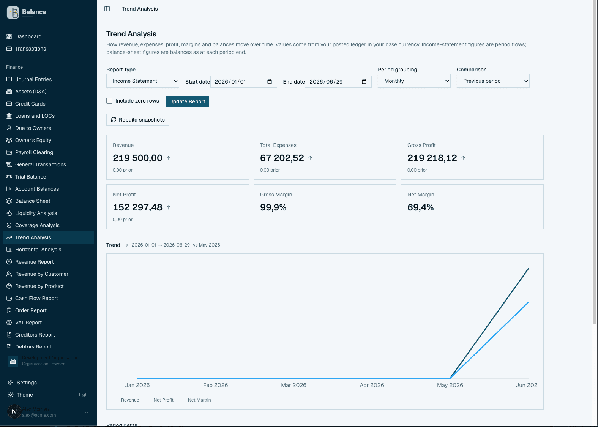Click the Start date input field
Image resolution: width=598 pixels, height=427 pixels.
(244, 82)
